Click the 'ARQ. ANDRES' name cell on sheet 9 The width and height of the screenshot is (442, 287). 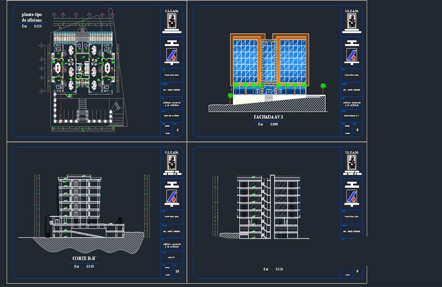[352, 231]
